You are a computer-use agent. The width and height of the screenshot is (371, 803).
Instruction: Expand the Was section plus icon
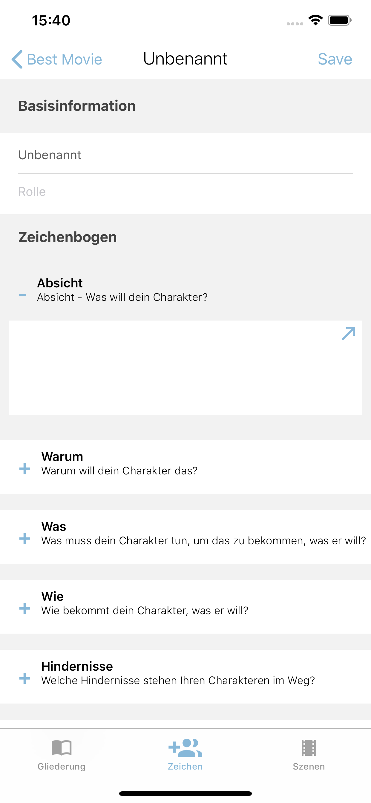tap(24, 538)
